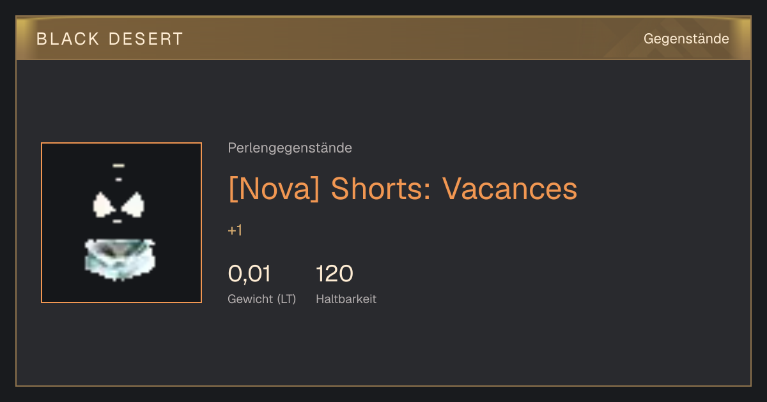Click the light blue shorts icon
This screenshot has height=402, width=767.
click(120, 258)
